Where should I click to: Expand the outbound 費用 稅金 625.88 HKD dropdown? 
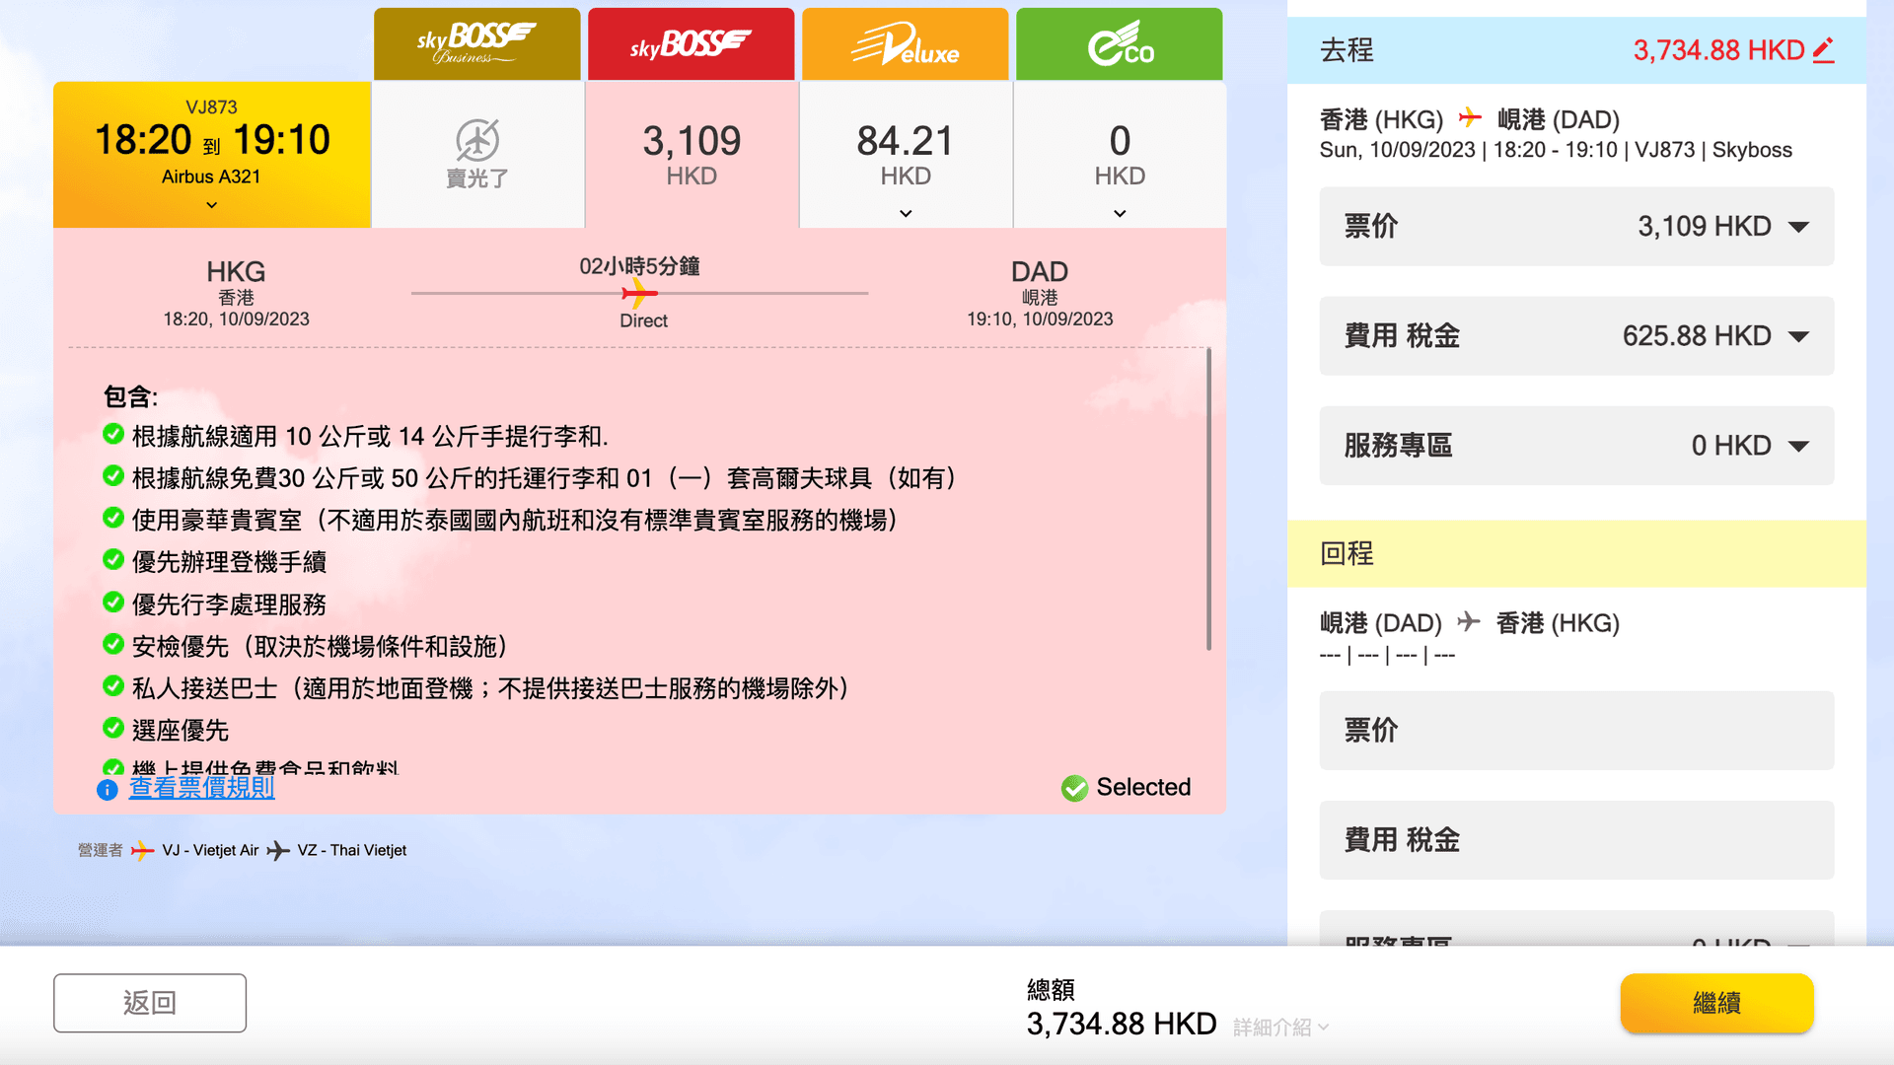click(x=1576, y=335)
